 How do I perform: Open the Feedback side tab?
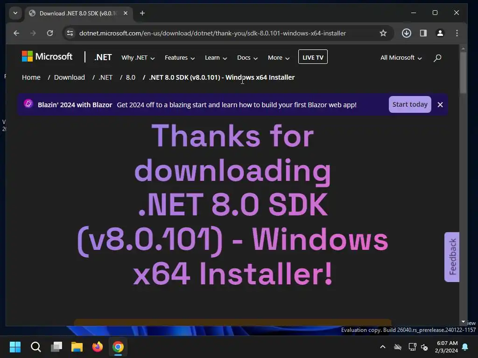coord(452,257)
